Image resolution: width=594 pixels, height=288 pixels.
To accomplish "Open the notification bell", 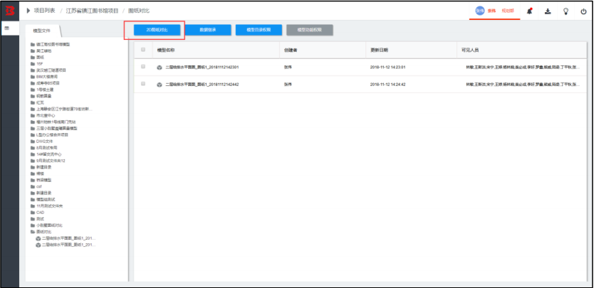I will click(x=529, y=11).
